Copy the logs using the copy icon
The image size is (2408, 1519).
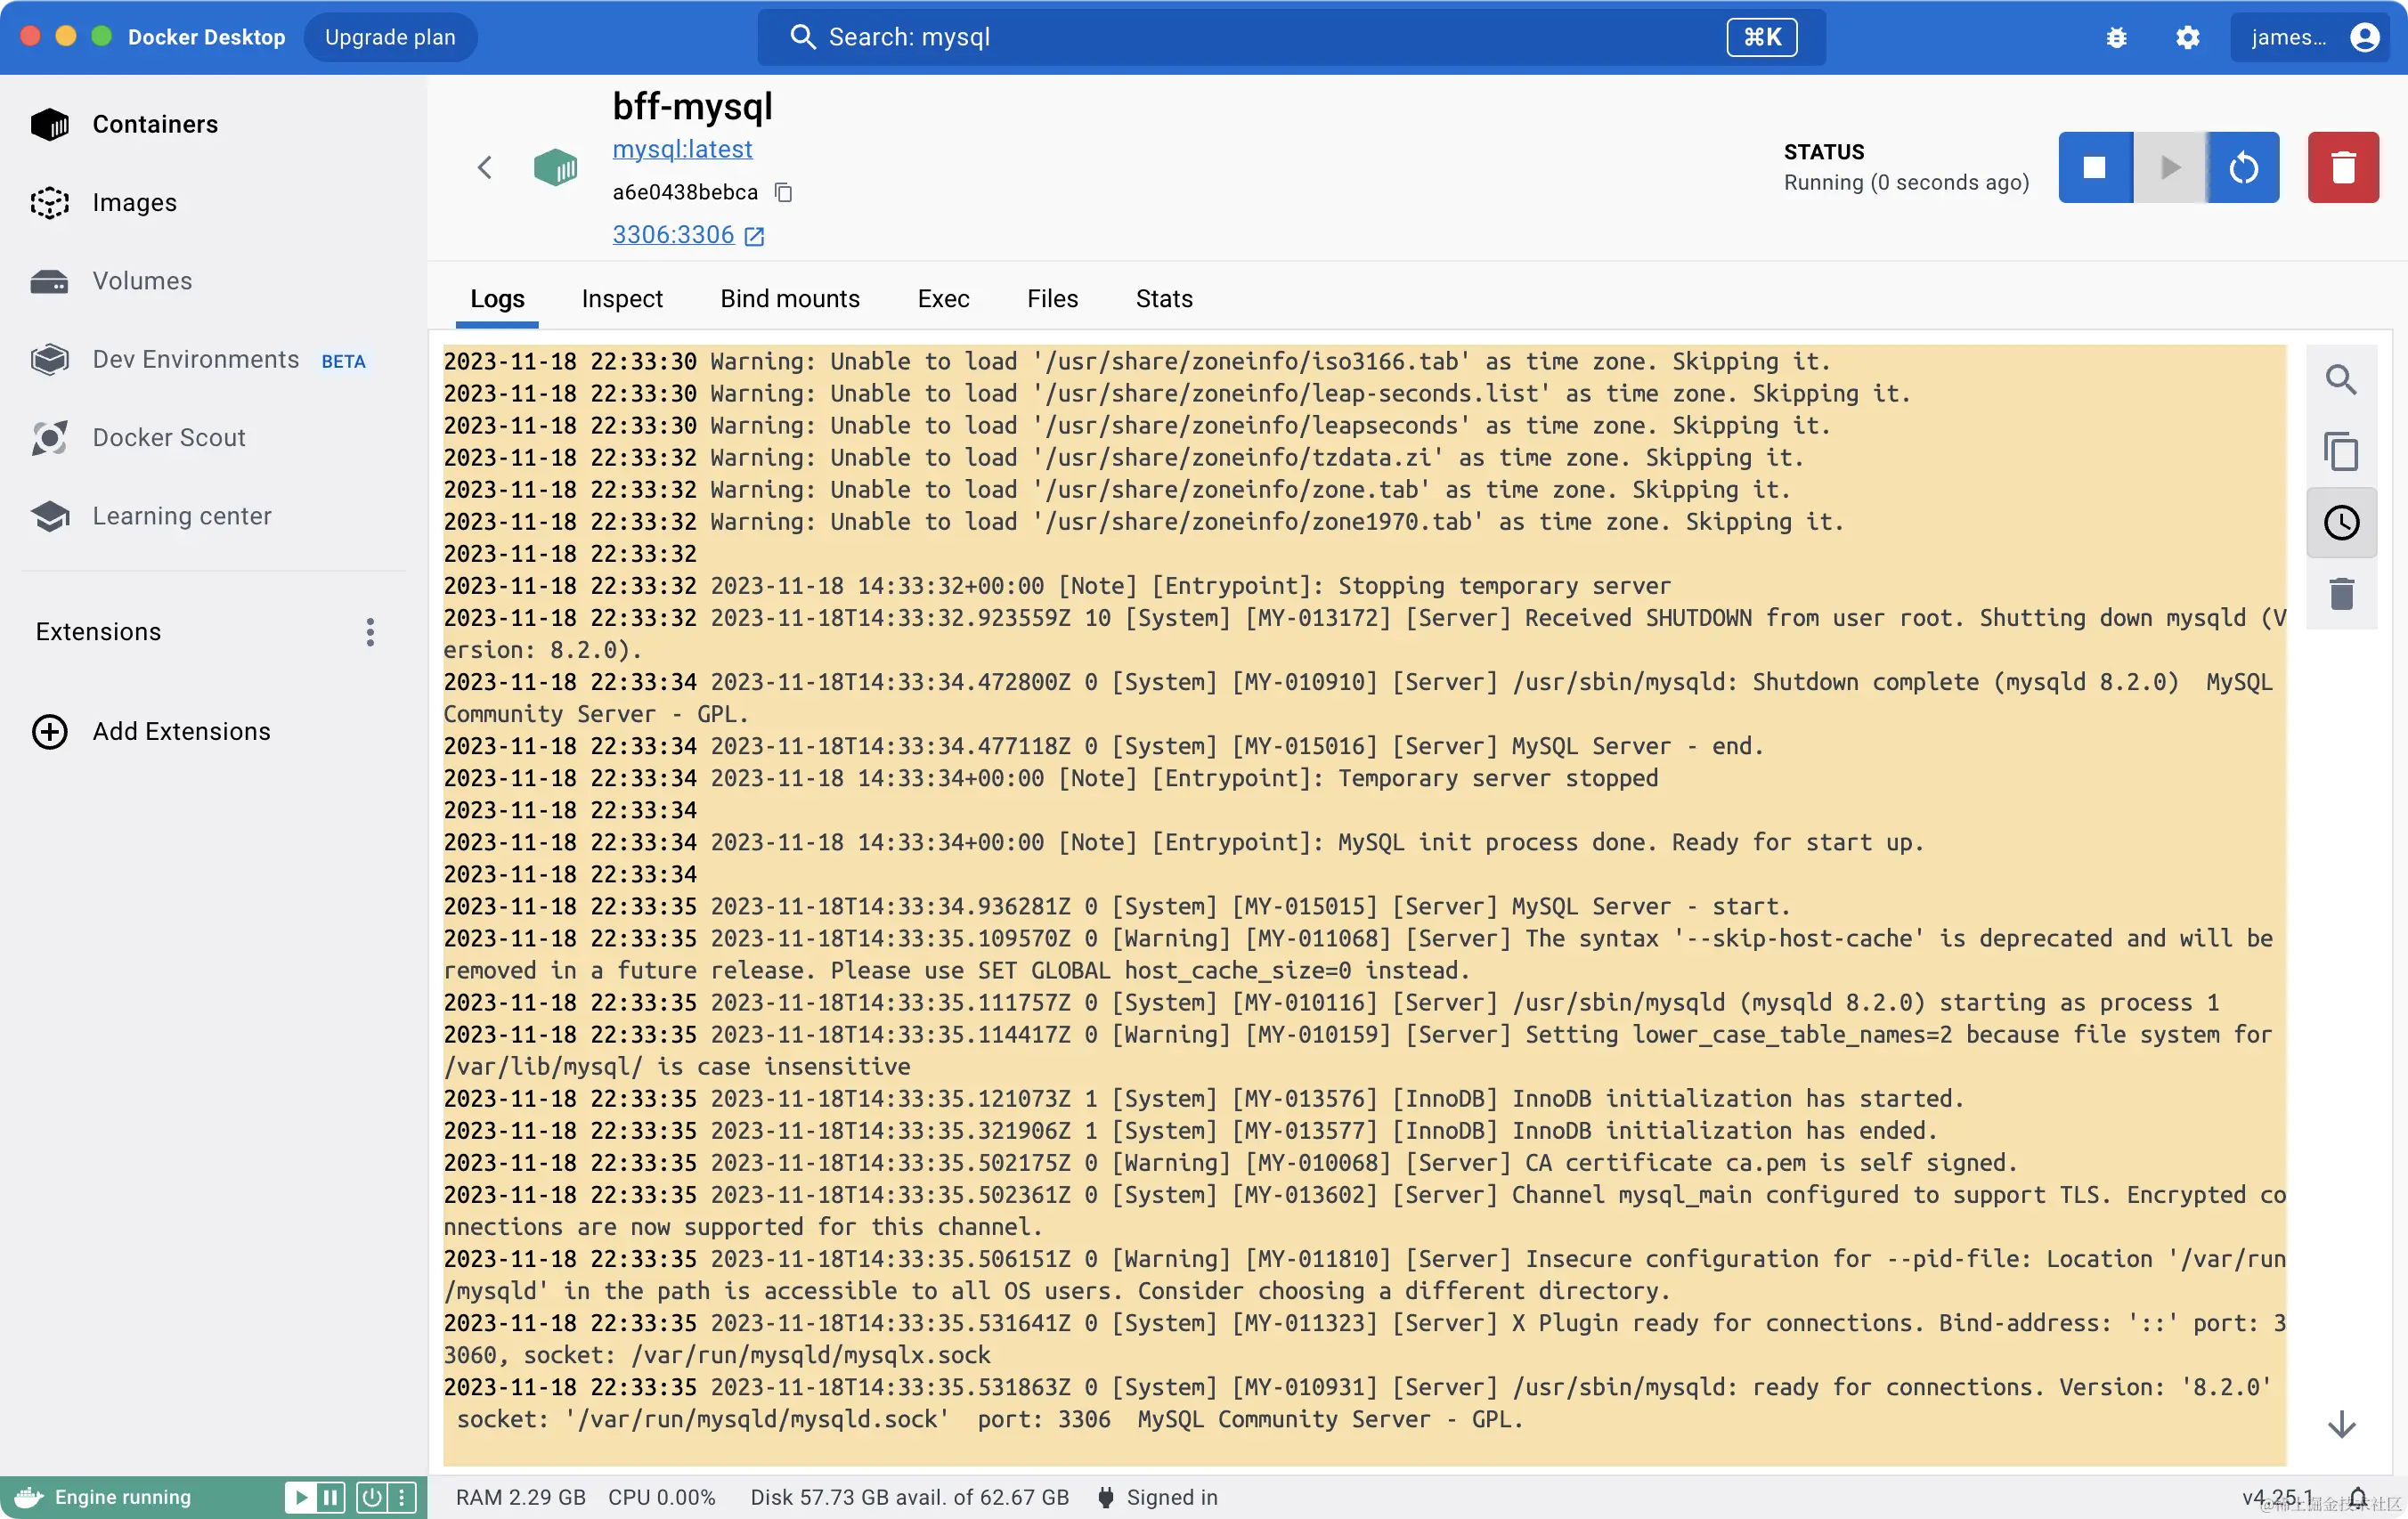tap(2341, 451)
